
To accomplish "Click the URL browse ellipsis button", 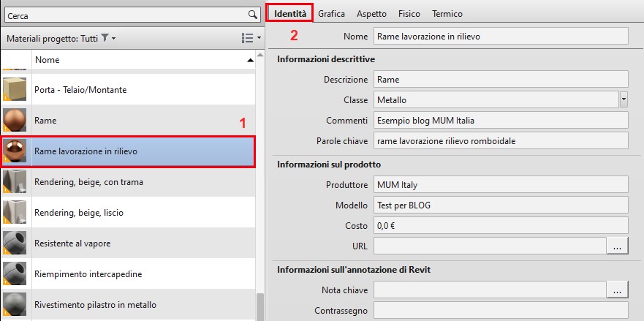I will coord(617,247).
